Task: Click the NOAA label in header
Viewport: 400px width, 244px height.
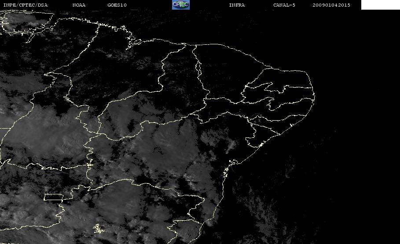Action: pyautogui.click(x=79, y=5)
